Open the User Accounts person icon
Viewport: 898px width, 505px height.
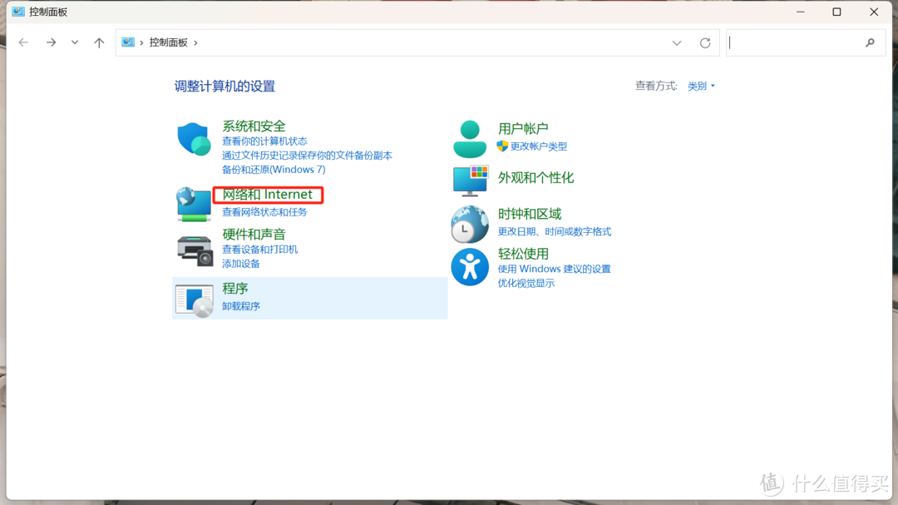(x=470, y=139)
